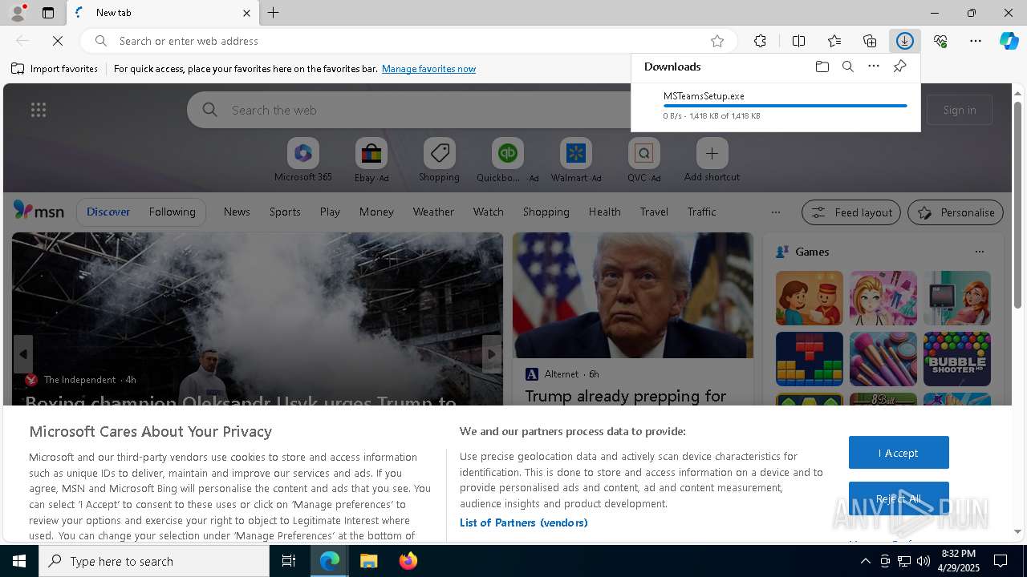Click Add shortcut tile
This screenshot has height=577, width=1027.
click(x=712, y=159)
